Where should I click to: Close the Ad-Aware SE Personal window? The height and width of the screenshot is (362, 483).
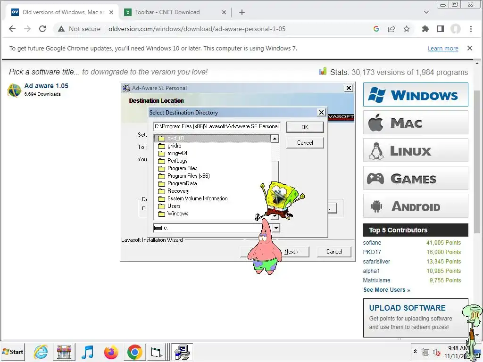[x=349, y=88]
